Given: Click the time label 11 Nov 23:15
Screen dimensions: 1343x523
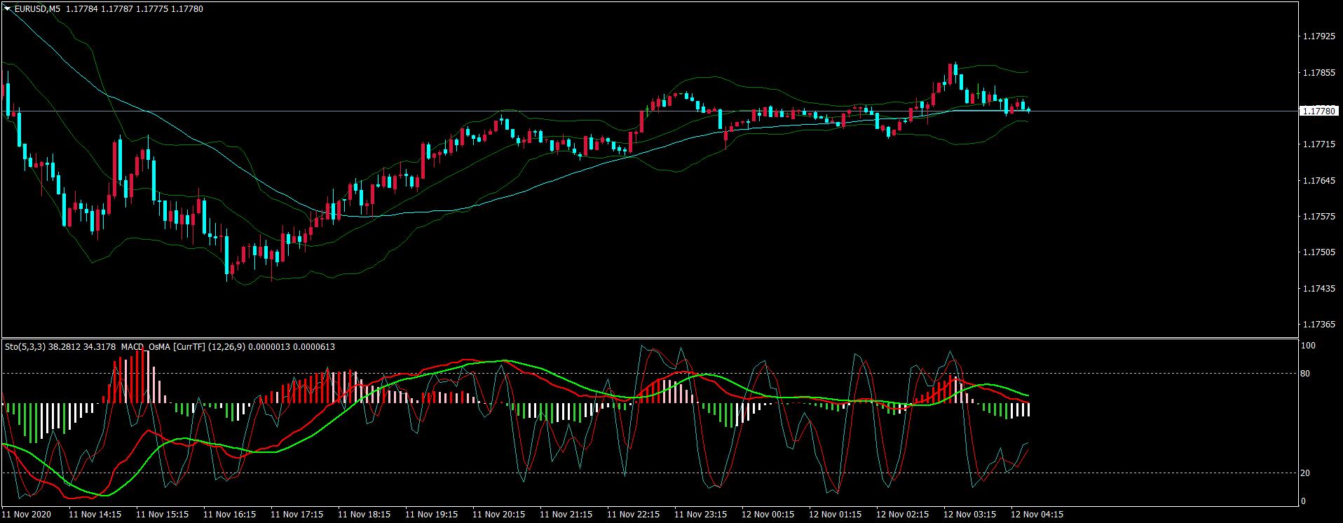Looking at the screenshot, I should 700,515.
